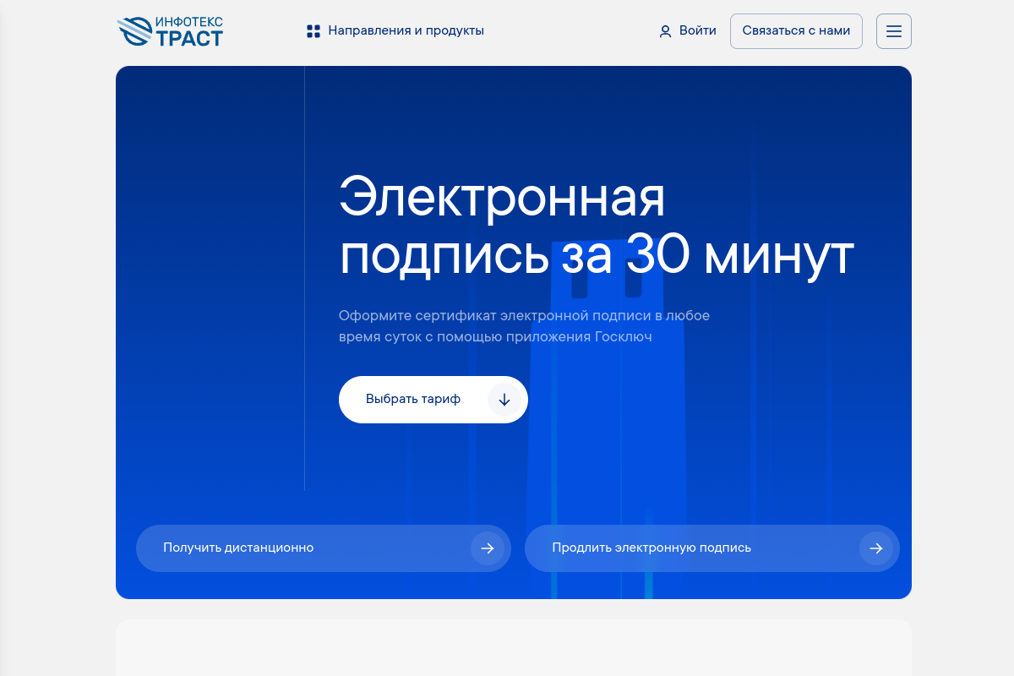Open the Войти login link

688,31
